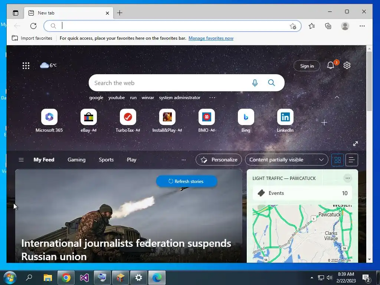Image resolution: width=380 pixels, height=285 pixels.
Task: Click Import favorites
Action: click(x=32, y=38)
